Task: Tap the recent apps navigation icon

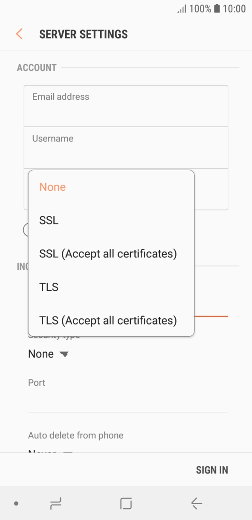Action: click(56, 504)
